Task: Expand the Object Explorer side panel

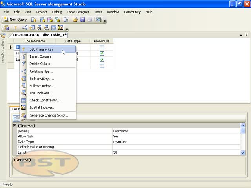Action: [x=3, y=49]
